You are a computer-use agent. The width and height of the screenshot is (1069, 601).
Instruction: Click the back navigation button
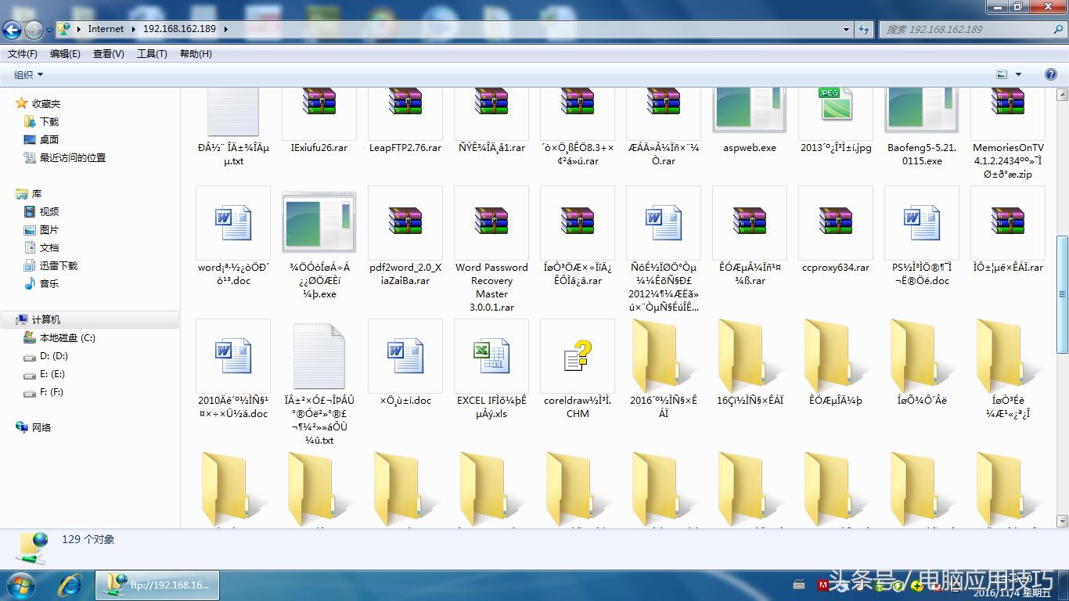click(x=13, y=30)
